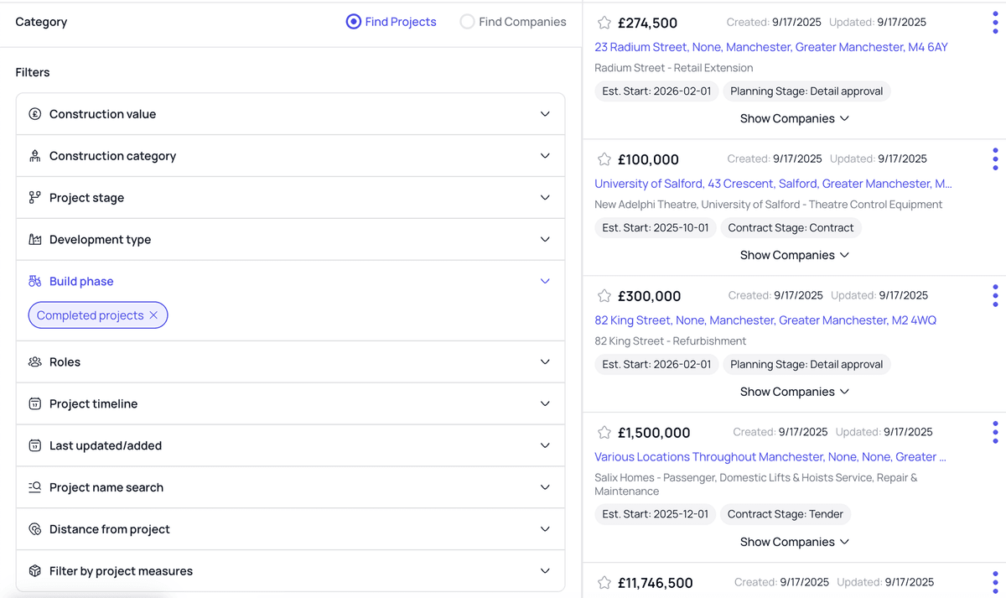Open three-dot menu for 23 Radium Street

995,23
